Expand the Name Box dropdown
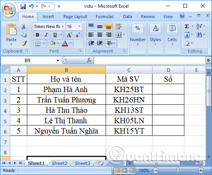212x175 pixels. coord(58,60)
